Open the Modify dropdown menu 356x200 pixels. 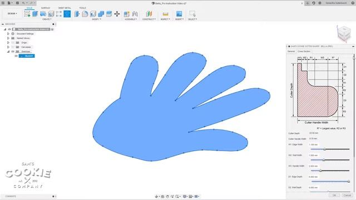pyautogui.click(x=96, y=19)
